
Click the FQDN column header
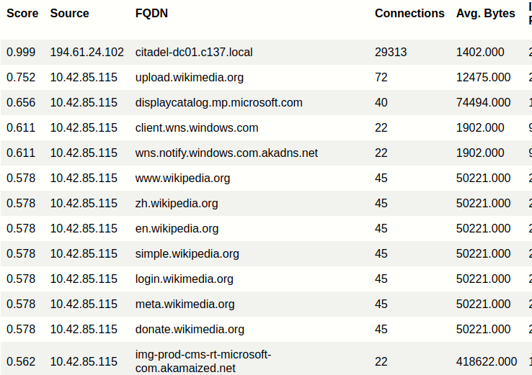pos(151,13)
